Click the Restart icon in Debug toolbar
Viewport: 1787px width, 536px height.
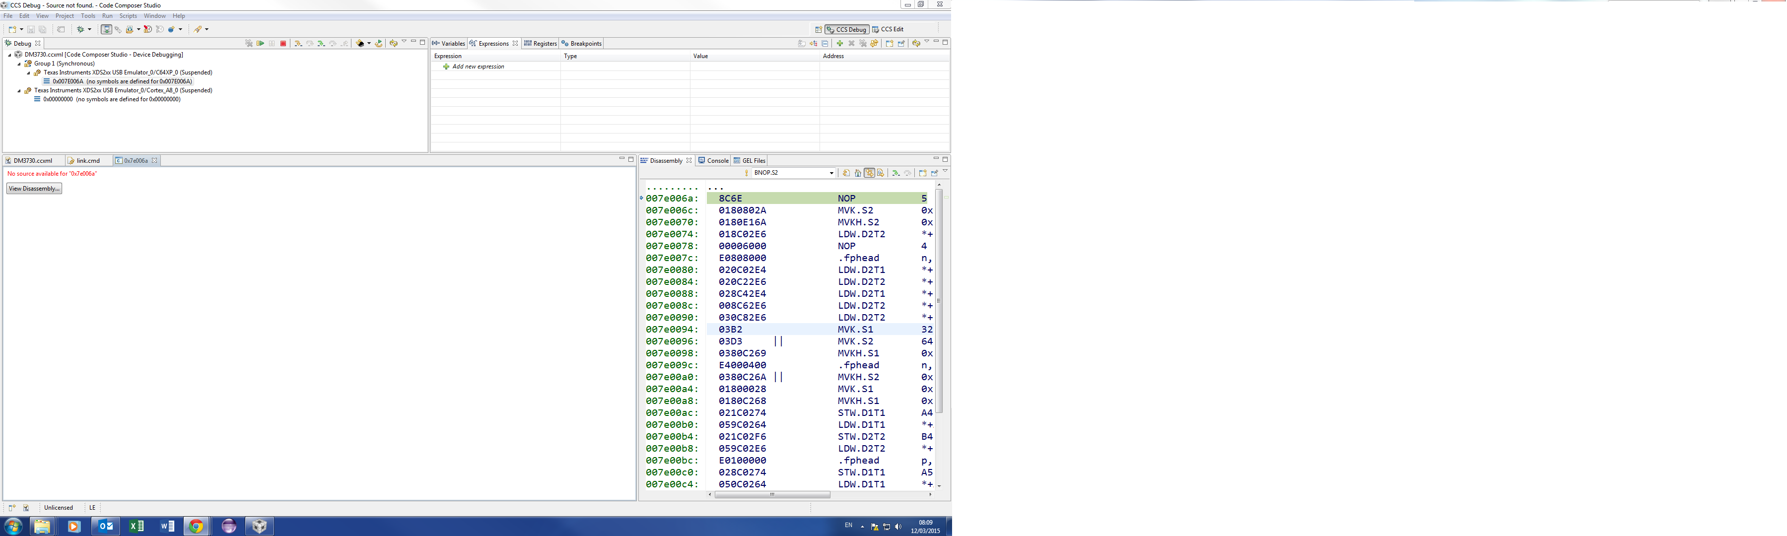click(x=378, y=44)
